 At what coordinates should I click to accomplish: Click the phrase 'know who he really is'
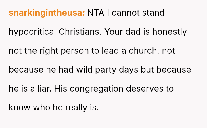54,108
